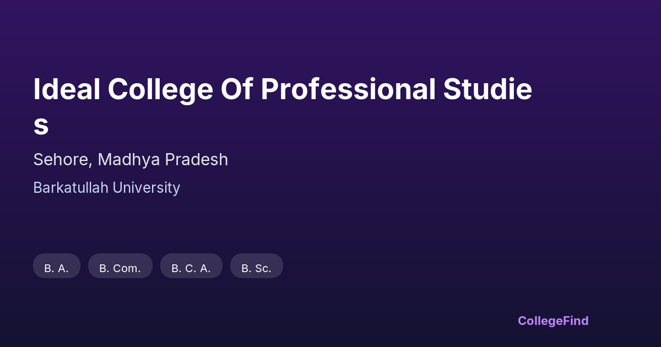Click the word University

(146, 188)
